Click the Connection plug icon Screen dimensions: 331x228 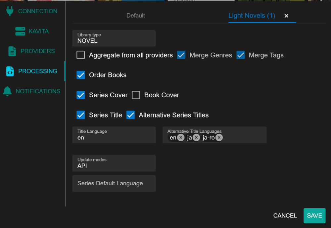(x=10, y=11)
